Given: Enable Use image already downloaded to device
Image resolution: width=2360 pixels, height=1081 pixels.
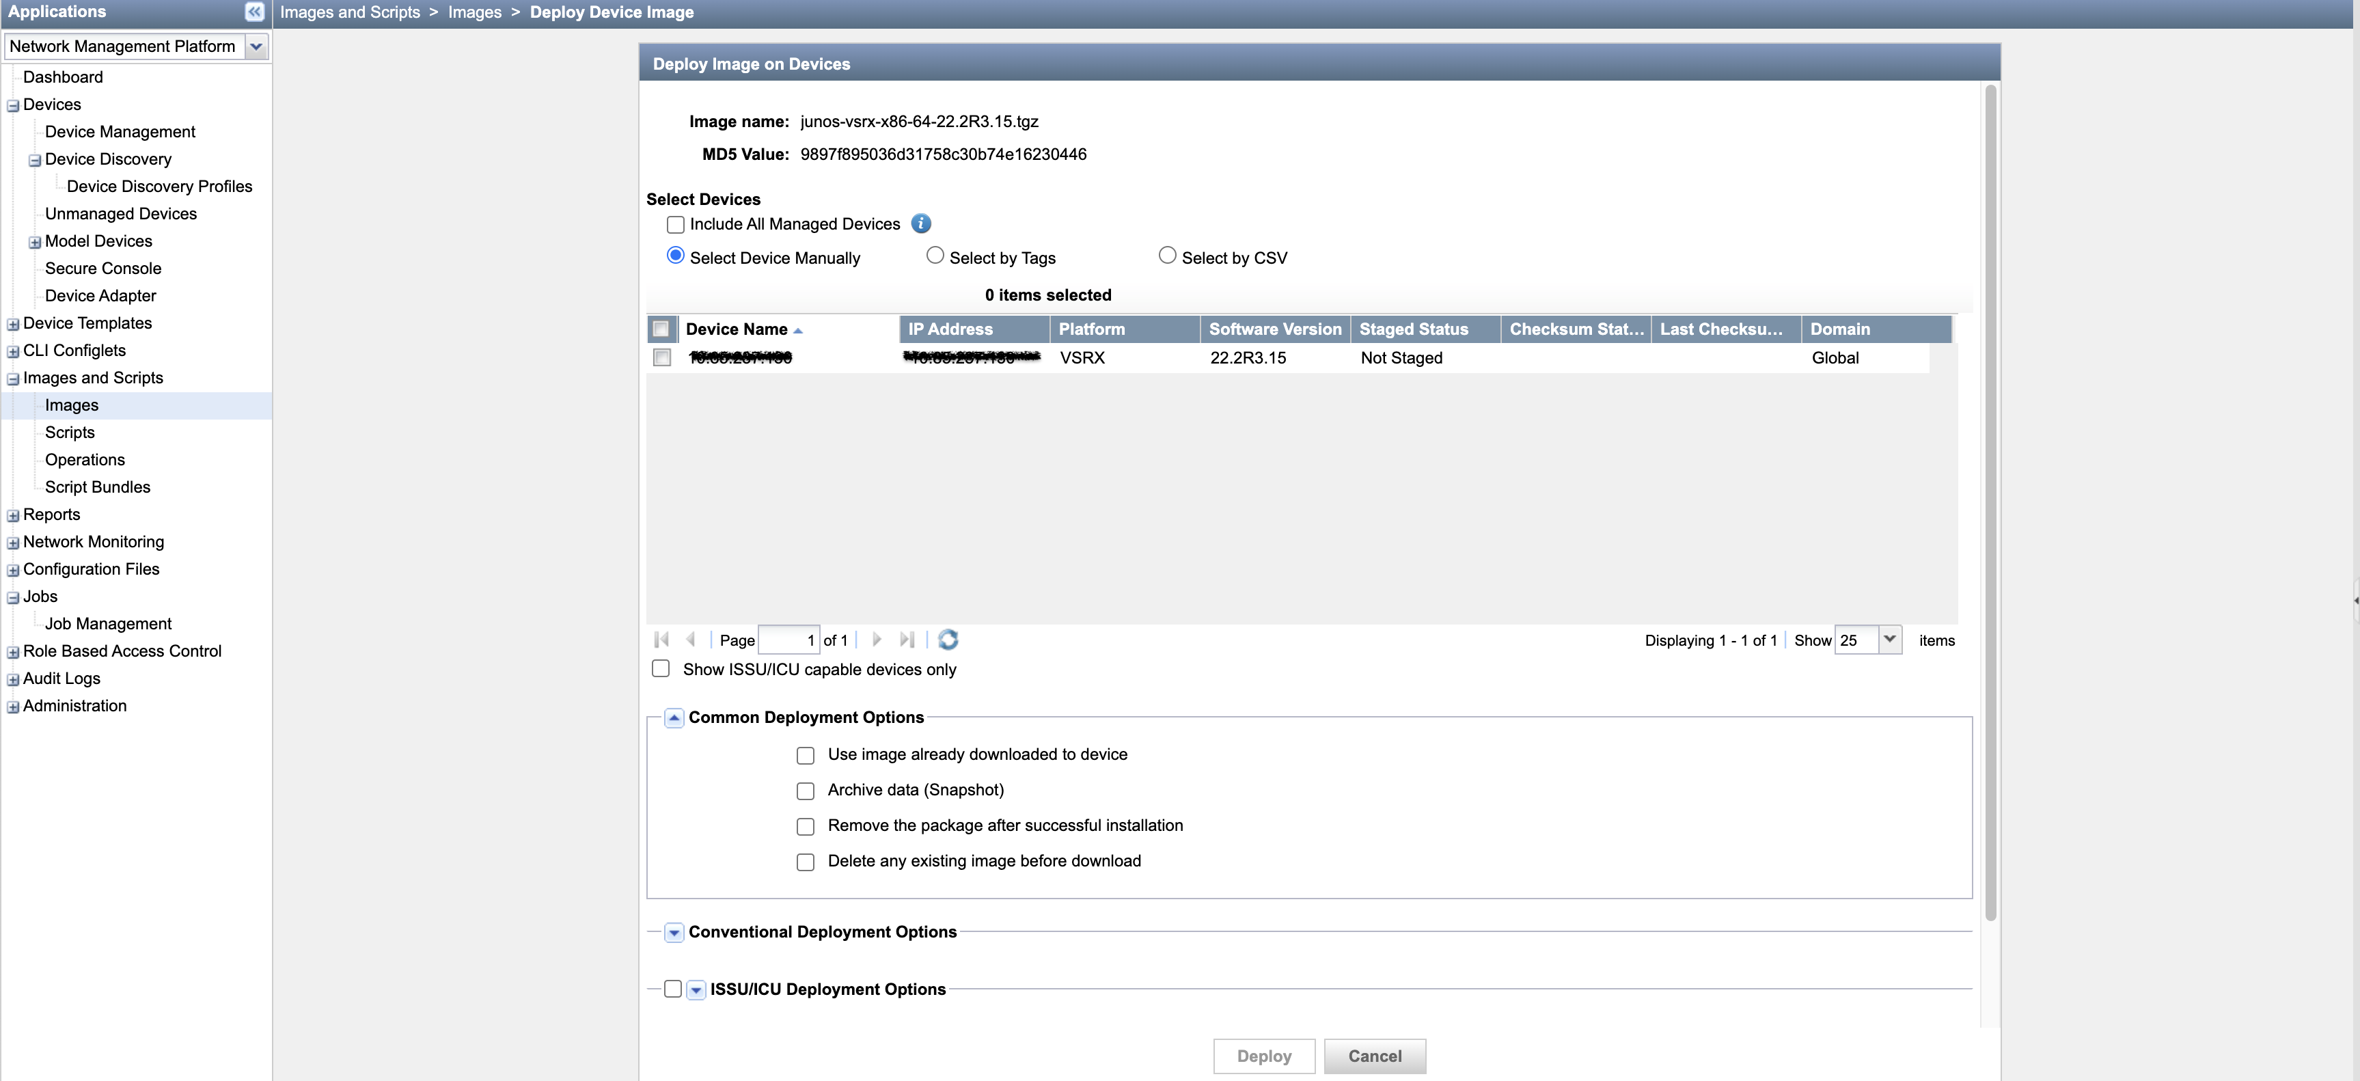Looking at the screenshot, I should pyautogui.click(x=806, y=756).
